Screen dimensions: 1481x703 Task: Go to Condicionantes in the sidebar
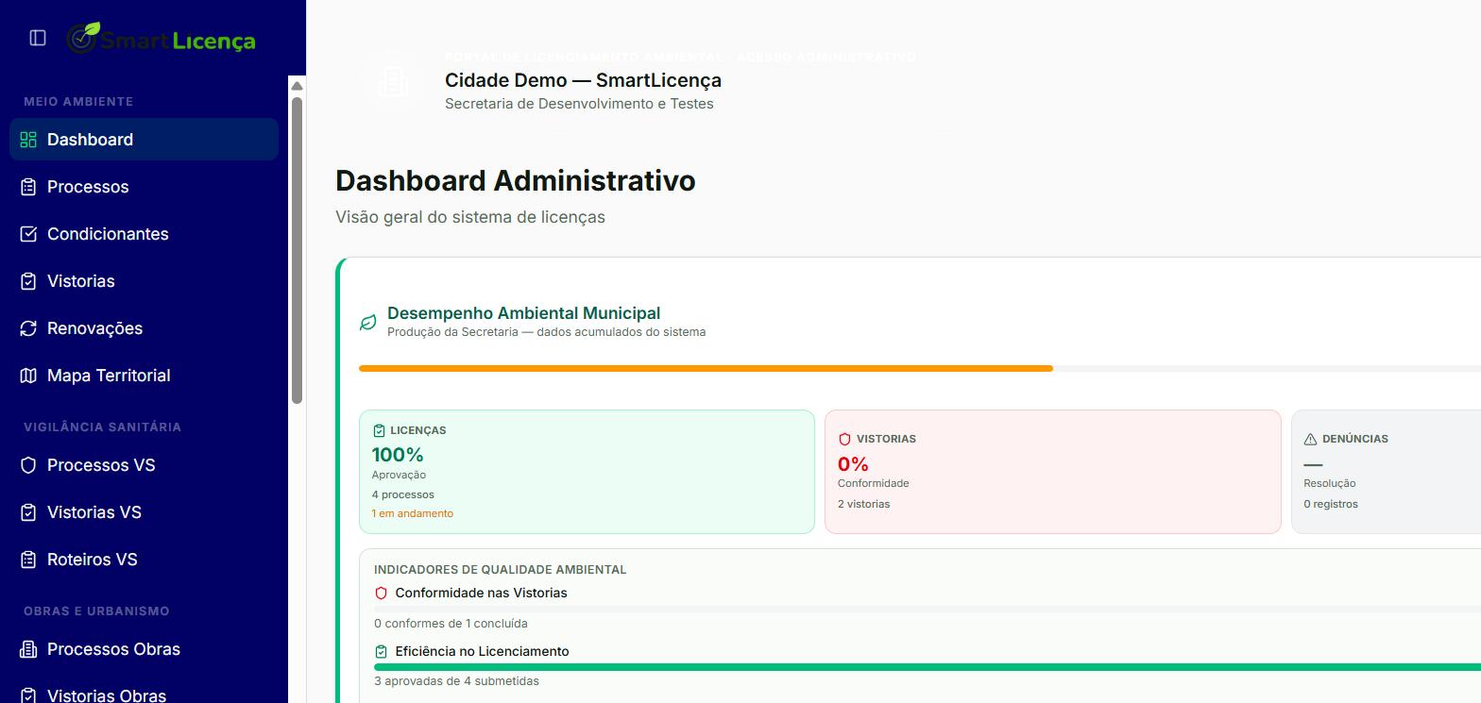click(x=144, y=234)
